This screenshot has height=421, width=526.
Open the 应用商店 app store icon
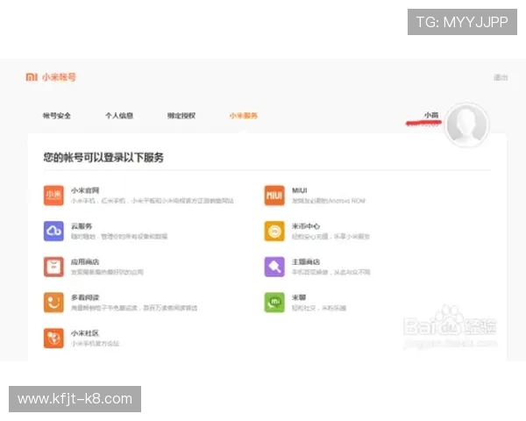tap(53, 267)
